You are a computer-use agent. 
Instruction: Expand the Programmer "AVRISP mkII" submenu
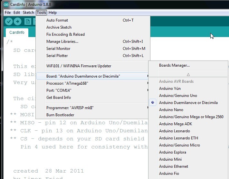pos(92,108)
